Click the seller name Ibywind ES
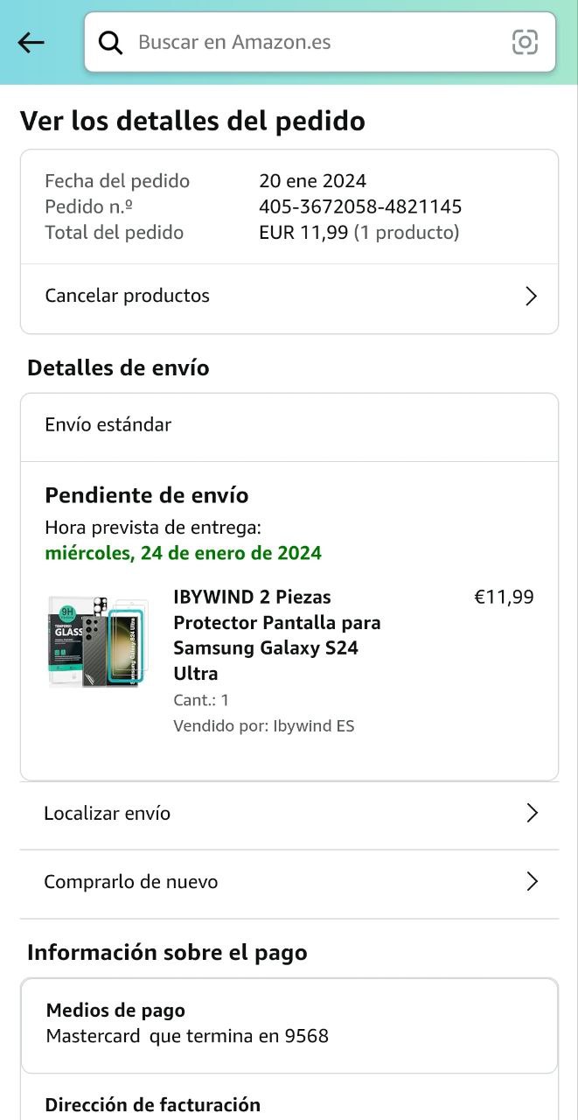578x1120 pixels. click(313, 725)
